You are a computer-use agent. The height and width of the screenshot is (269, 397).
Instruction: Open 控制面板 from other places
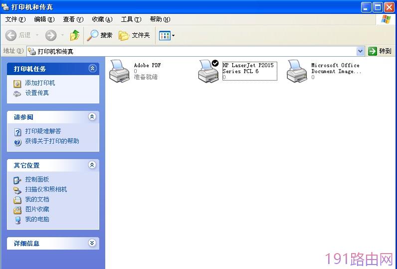coord(37,179)
